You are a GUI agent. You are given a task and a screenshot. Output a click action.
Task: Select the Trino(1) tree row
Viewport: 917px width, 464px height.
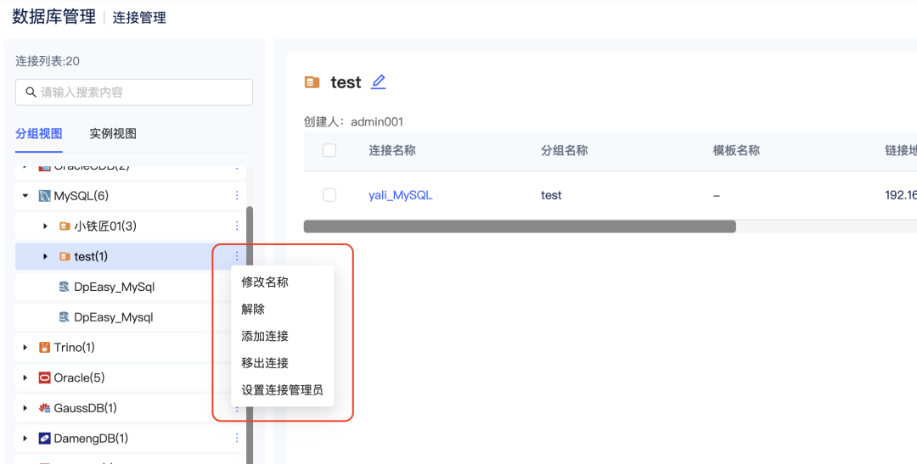[131, 347]
